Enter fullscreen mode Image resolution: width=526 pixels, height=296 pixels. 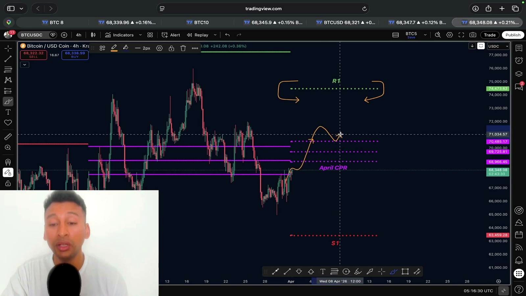click(461, 35)
